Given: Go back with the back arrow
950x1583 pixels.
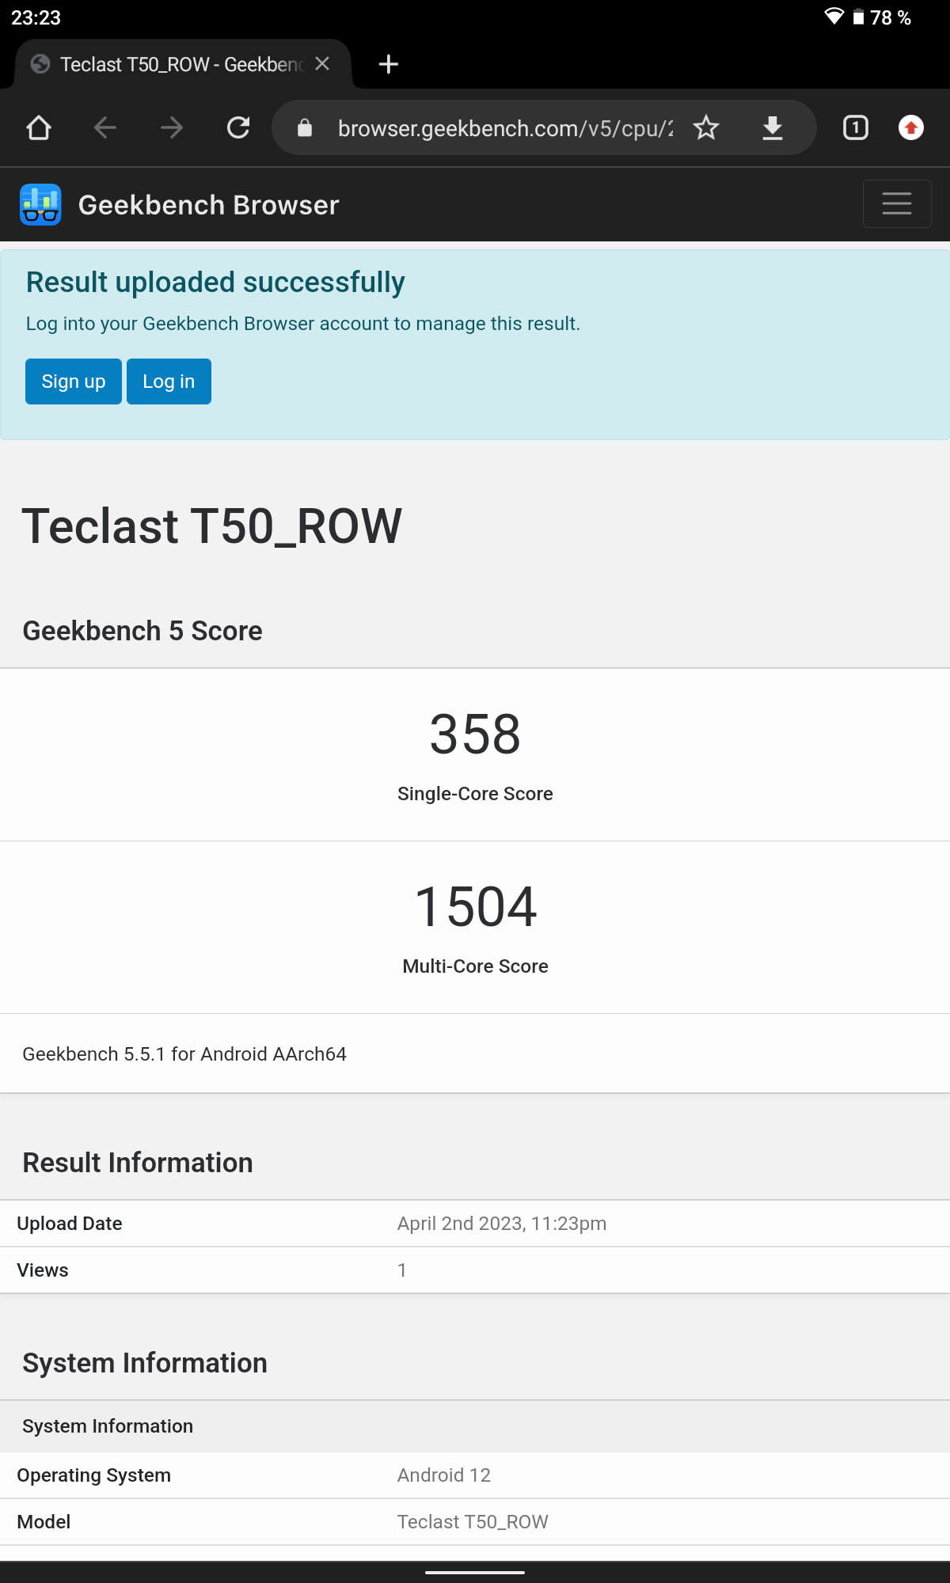Looking at the screenshot, I should pyautogui.click(x=105, y=127).
